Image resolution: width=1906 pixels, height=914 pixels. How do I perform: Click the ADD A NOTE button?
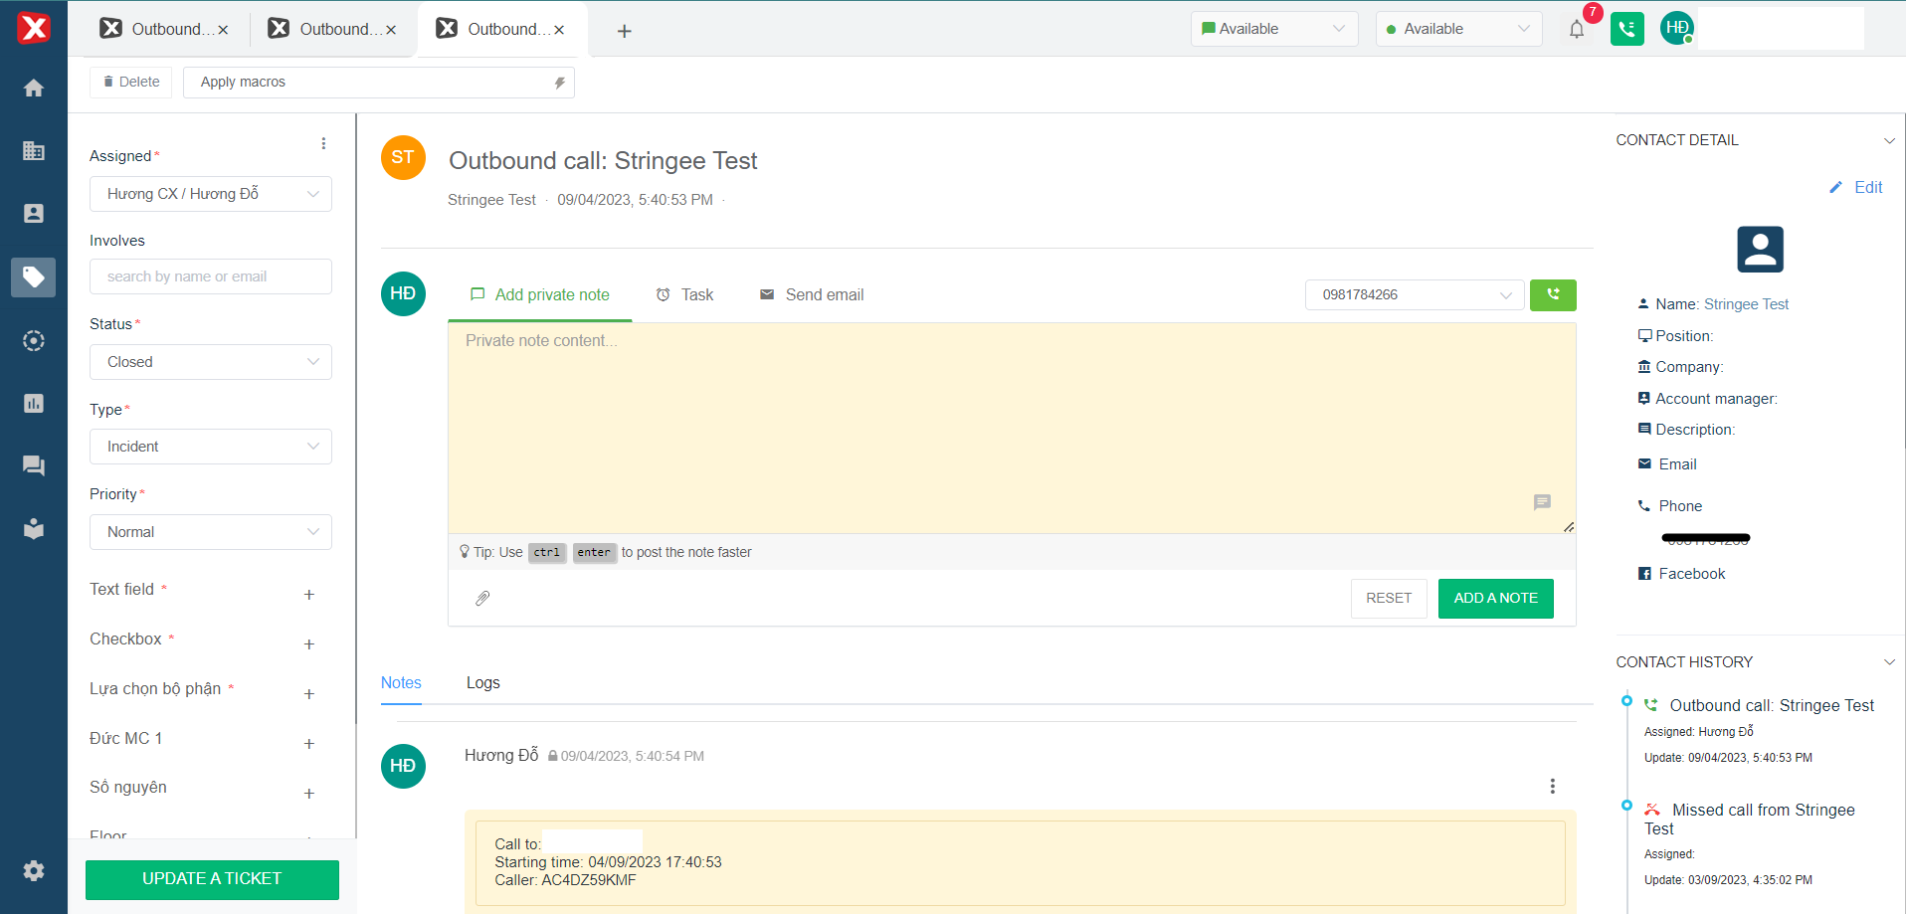pos(1495,598)
